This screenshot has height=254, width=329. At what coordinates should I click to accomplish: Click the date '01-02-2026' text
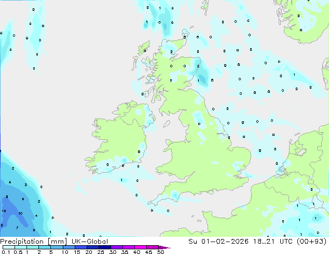pyautogui.click(x=225, y=242)
